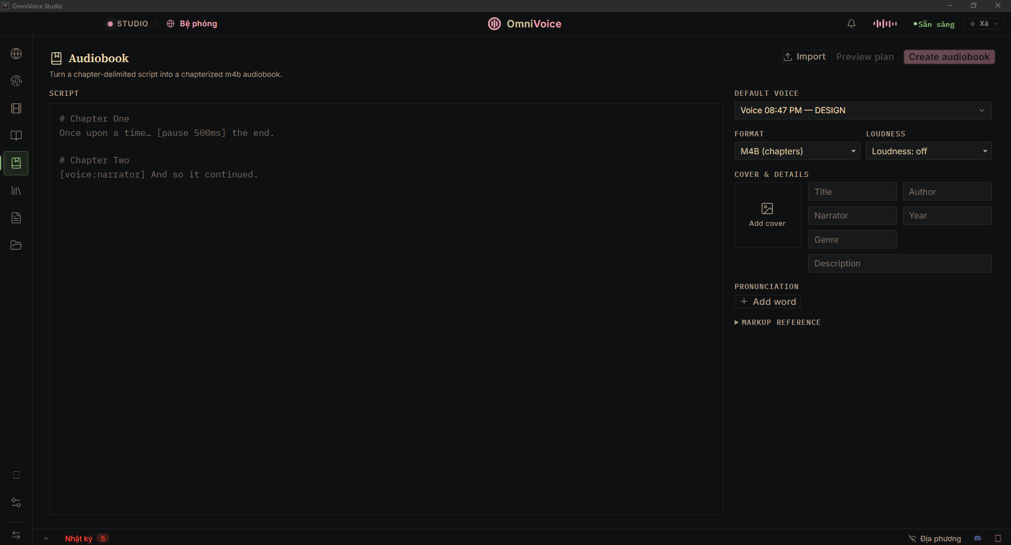The image size is (1011, 545).
Task: Expand the Markup Reference section
Action: pyautogui.click(x=778, y=322)
